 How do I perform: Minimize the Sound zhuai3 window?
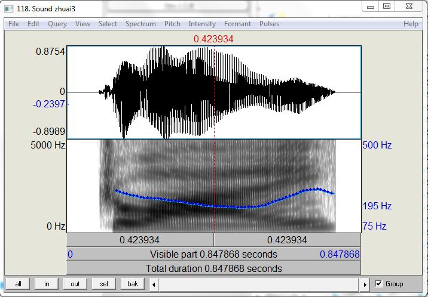coord(371,7)
